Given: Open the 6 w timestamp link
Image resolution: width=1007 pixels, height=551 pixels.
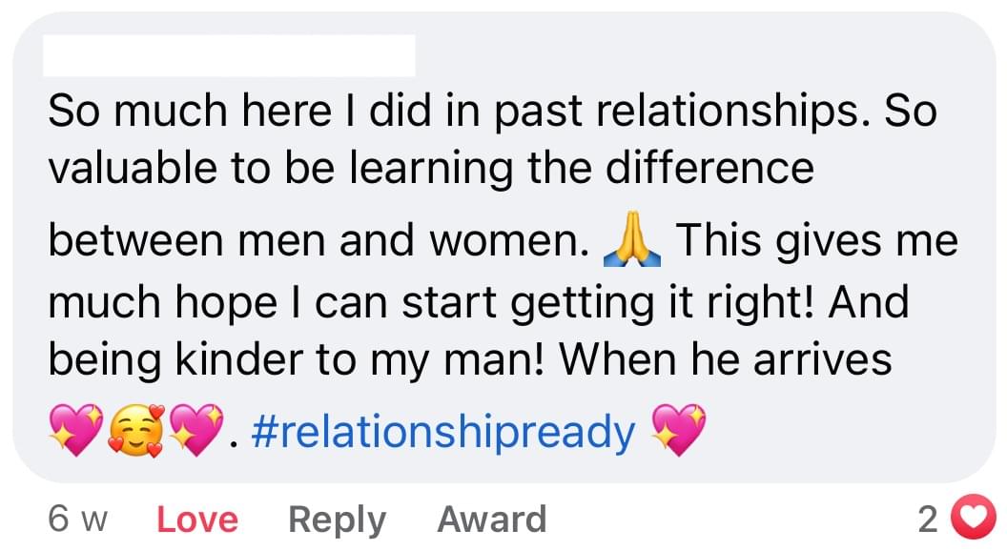Looking at the screenshot, I should pos(76,520).
